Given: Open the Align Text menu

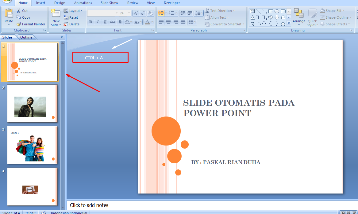Looking at the screenshot, I should (x=217, y=17).
